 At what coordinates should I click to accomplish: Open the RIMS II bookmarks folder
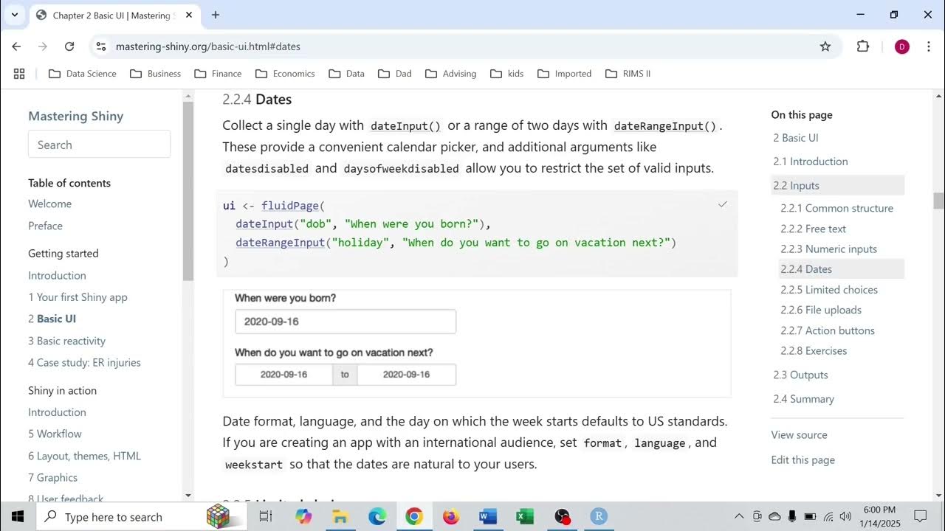tap(628, 74)
